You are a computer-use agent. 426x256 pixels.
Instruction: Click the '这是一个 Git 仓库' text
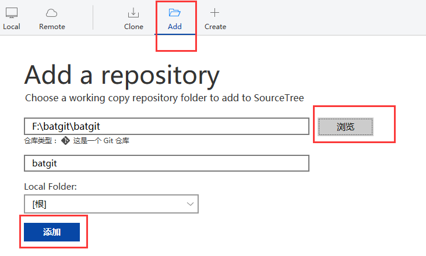click(x=101, y=140)
